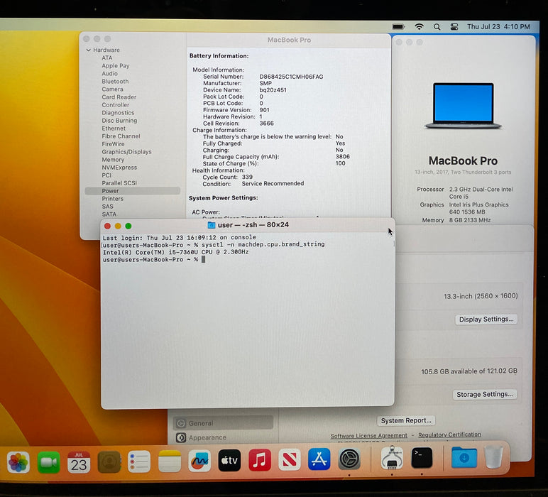
Task: Select NVMExpress in Hardware list
Action: (x=119, y=168)
